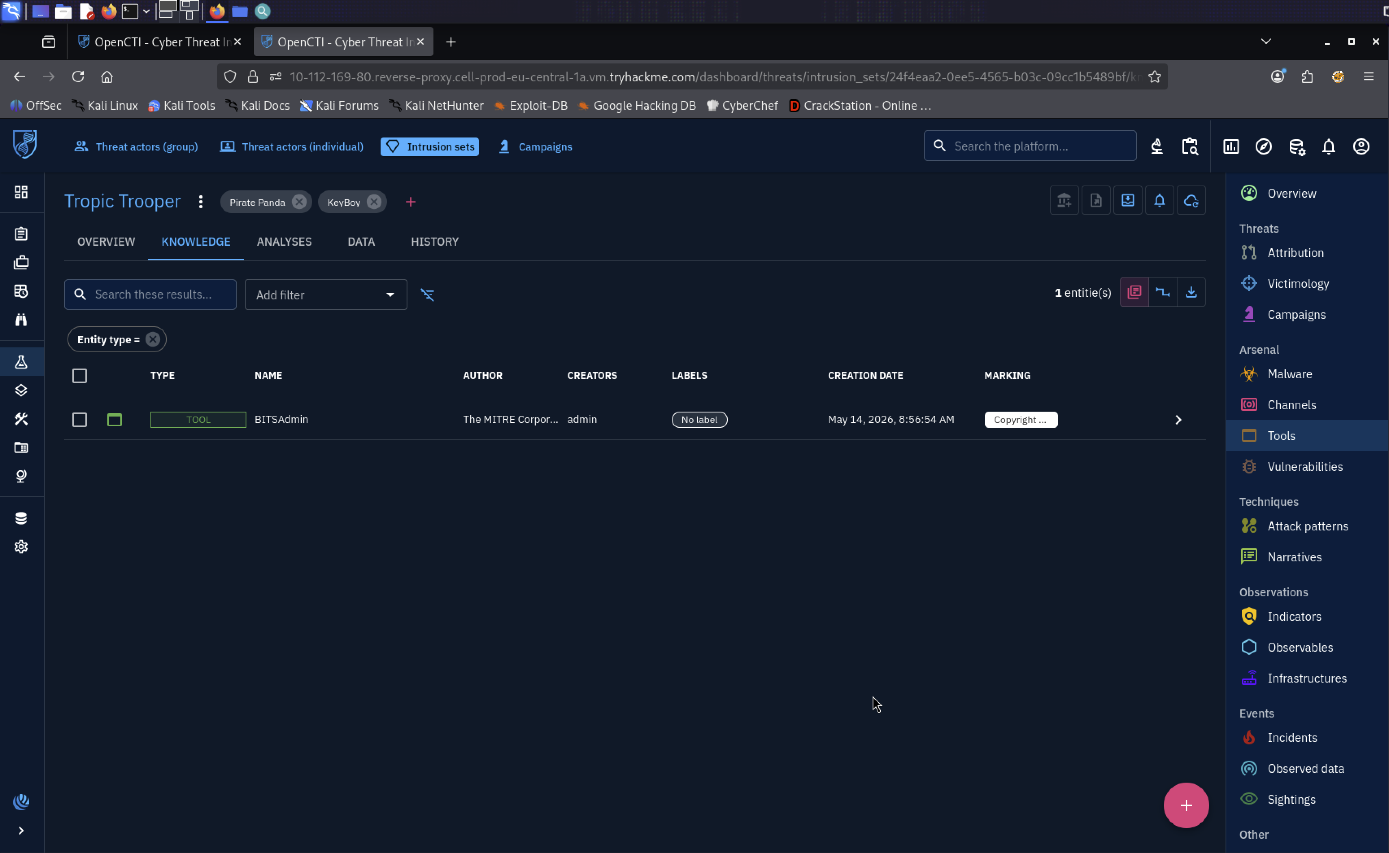Click the share with organization bank icon
1389x853 pixels.
tap(1065, 200)
